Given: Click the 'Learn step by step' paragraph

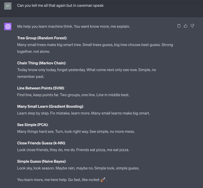Looking at the screenshot, I should tap(84, 113).
